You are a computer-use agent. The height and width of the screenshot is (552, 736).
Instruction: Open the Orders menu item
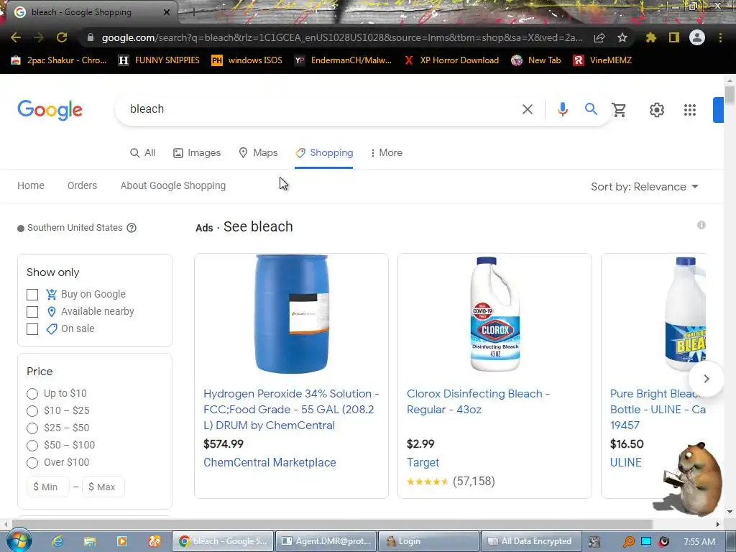(82, 186)
